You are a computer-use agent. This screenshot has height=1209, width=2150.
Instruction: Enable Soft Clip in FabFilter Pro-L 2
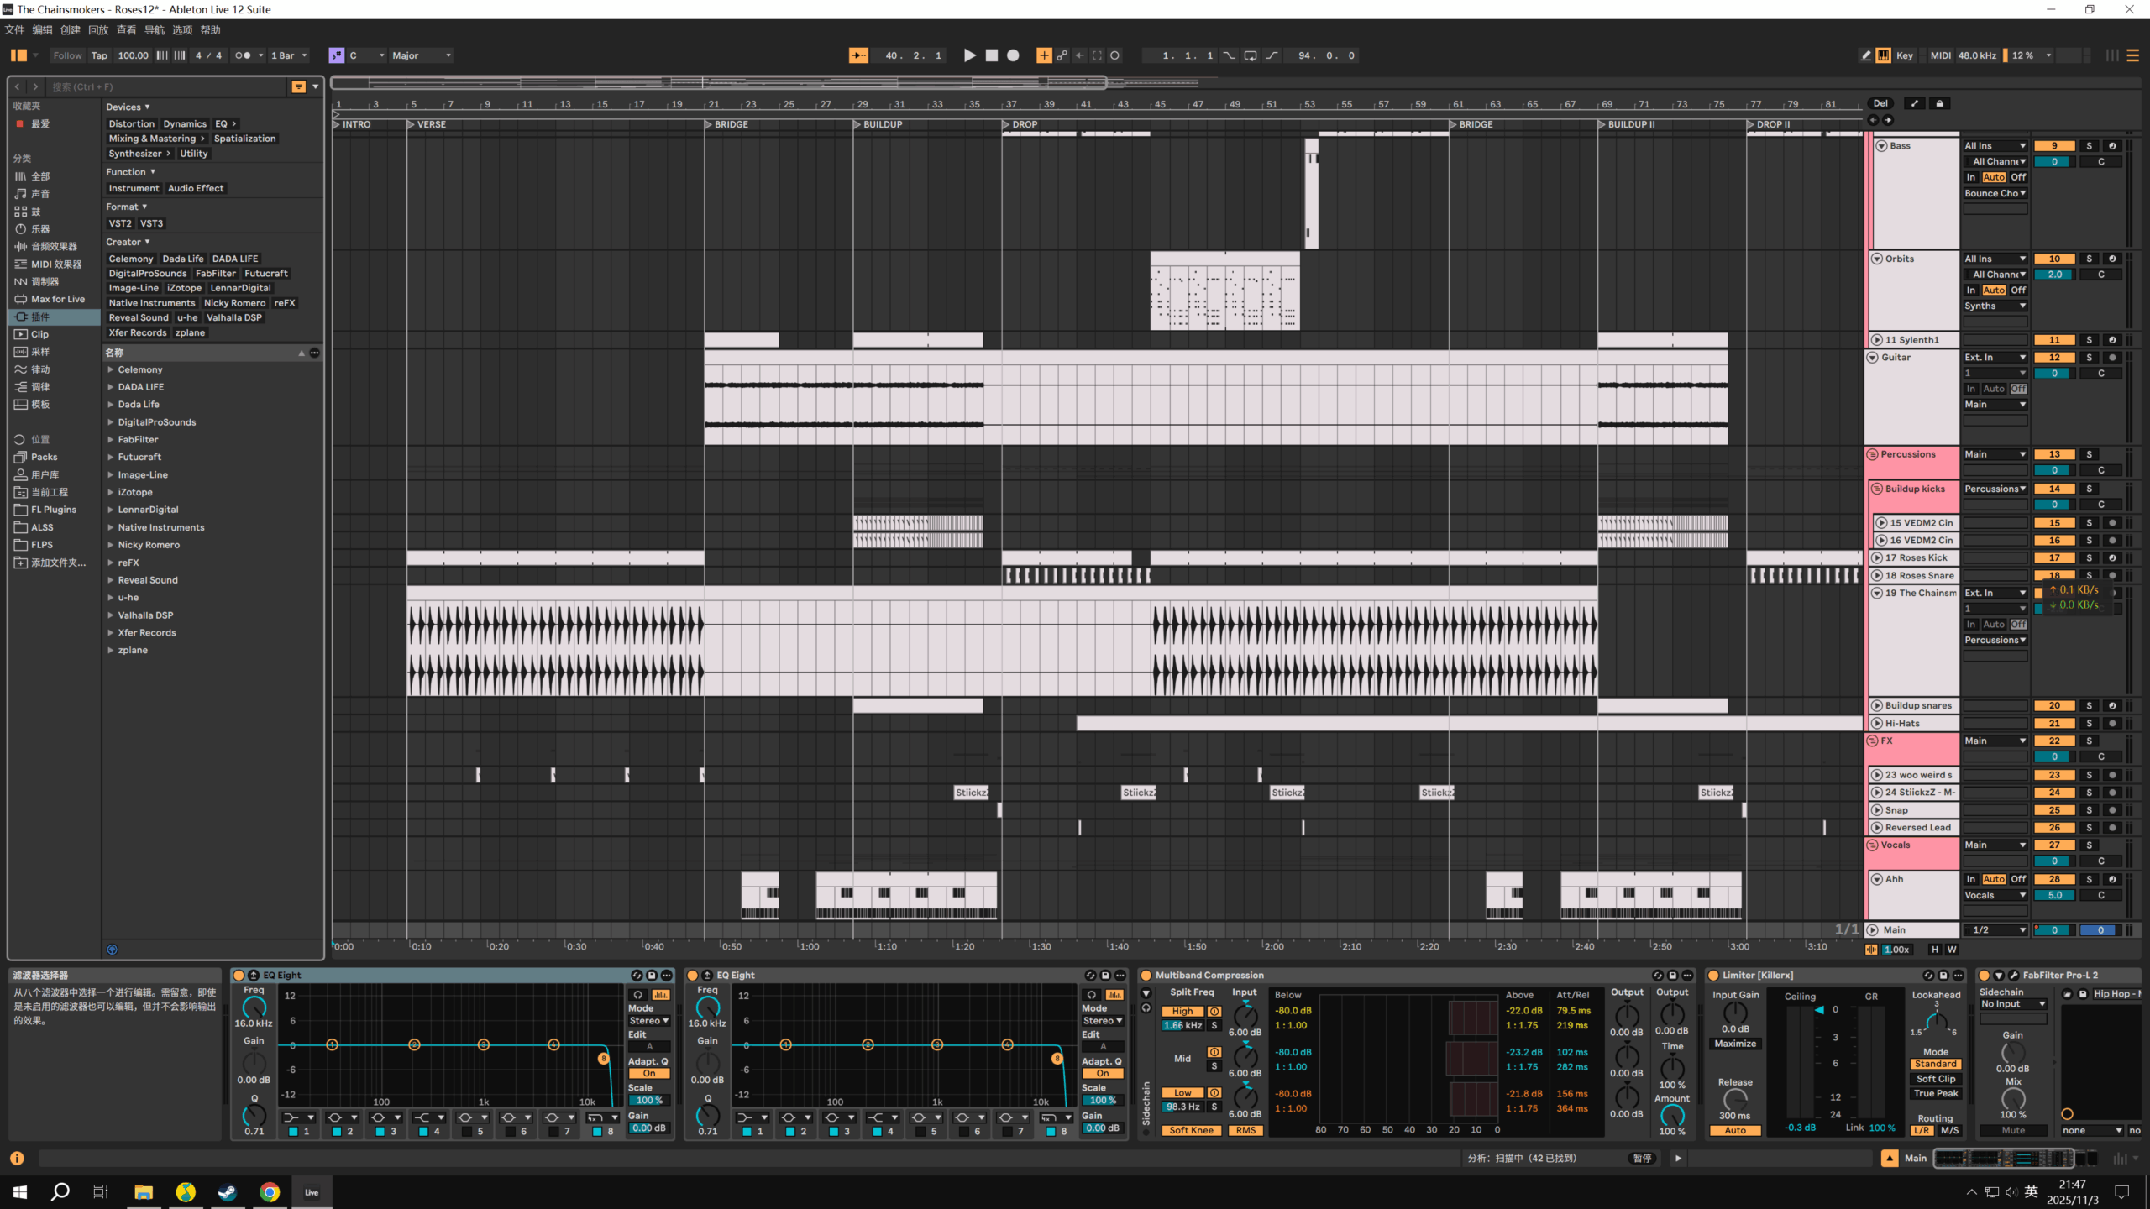pos(1937,1078)
